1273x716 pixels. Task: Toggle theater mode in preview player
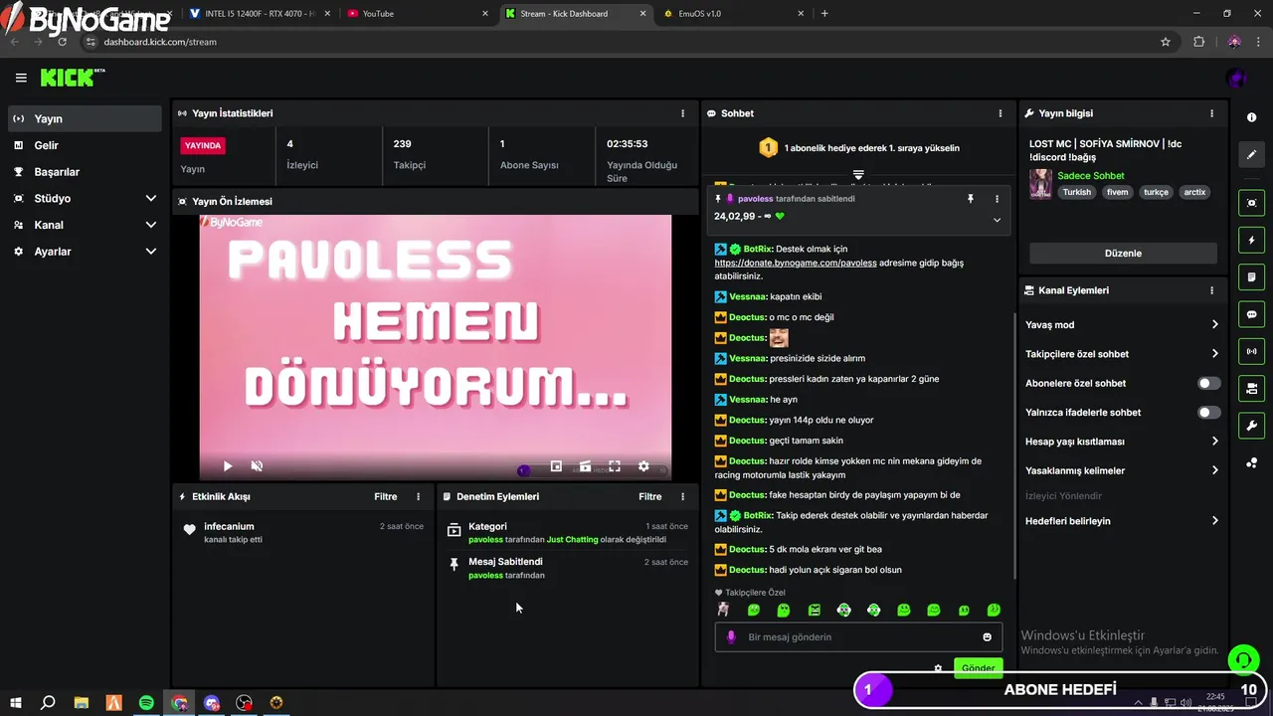point(585,465)
